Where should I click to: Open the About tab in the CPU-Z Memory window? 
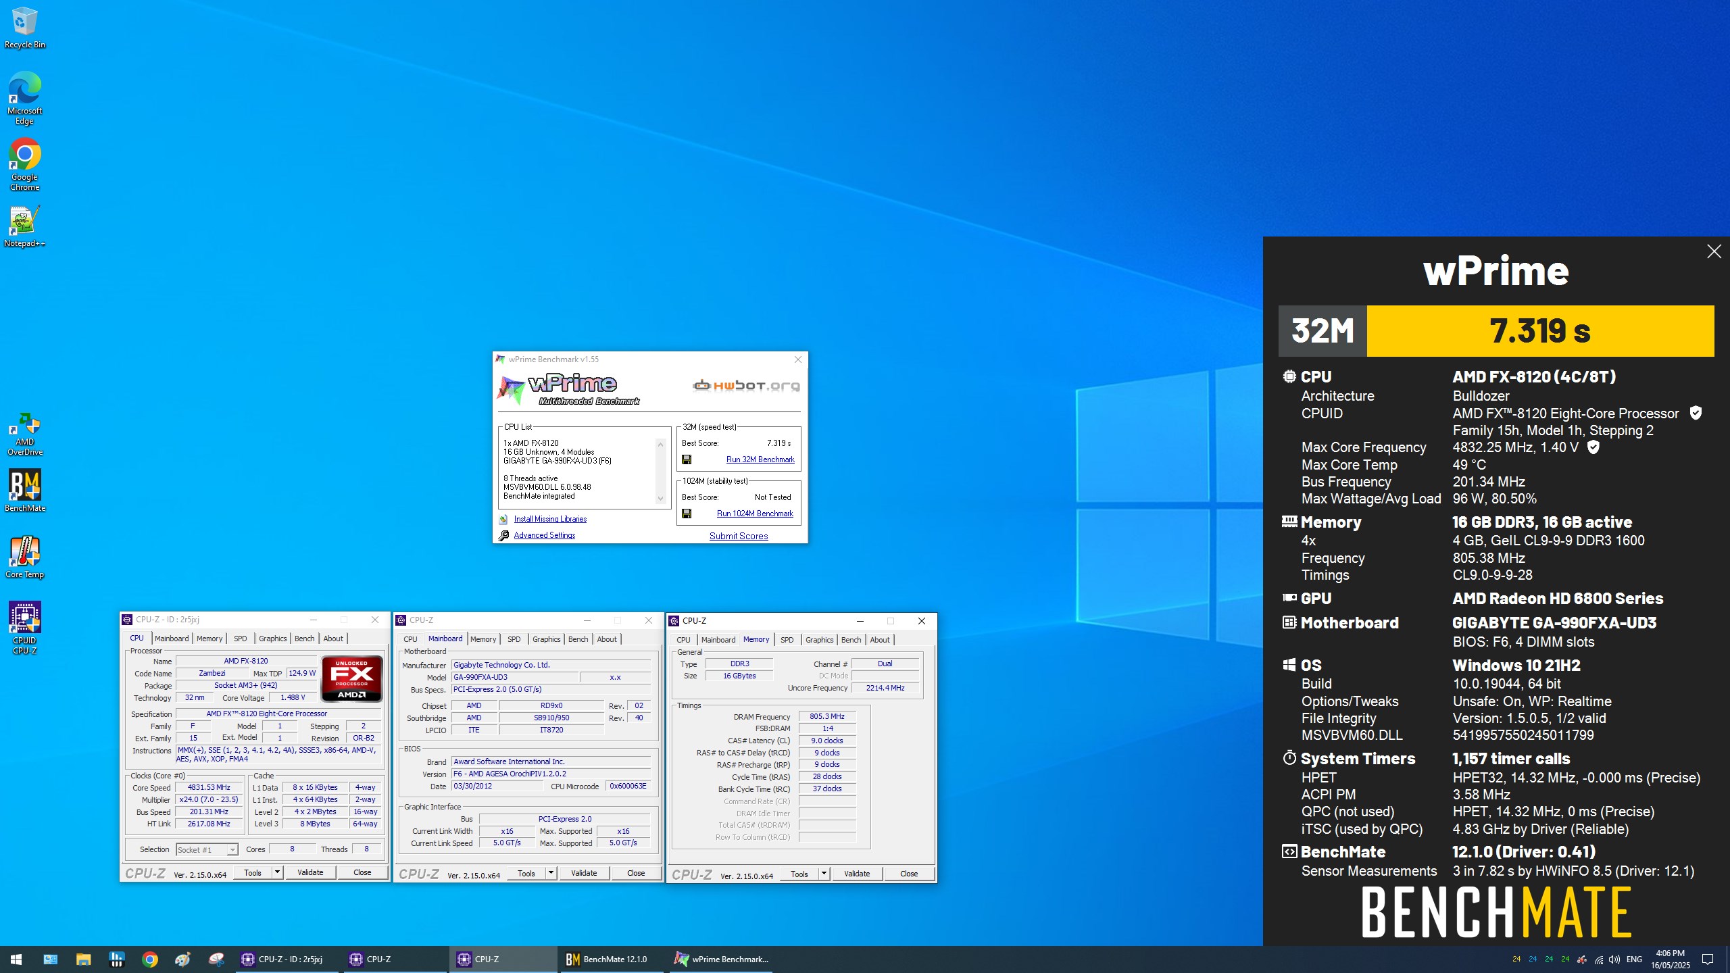[880, 640]
